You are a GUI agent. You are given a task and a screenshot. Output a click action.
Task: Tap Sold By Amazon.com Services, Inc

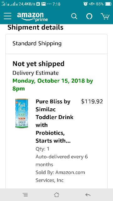click(x=60, y=176)
